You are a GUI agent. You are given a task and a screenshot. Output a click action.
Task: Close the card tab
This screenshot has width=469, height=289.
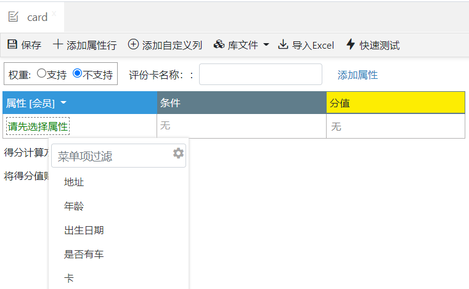click(x=54, y=13)
